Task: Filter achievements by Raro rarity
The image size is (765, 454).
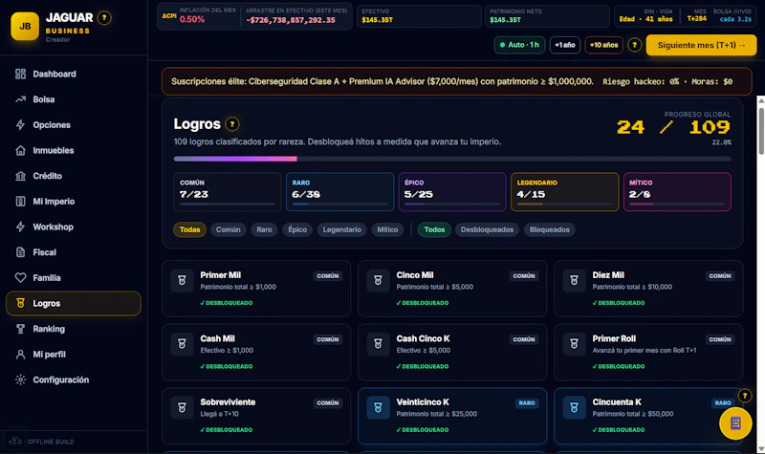Action: [265, 229]
